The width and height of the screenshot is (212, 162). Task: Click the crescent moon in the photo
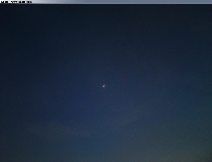click(104, 86)
